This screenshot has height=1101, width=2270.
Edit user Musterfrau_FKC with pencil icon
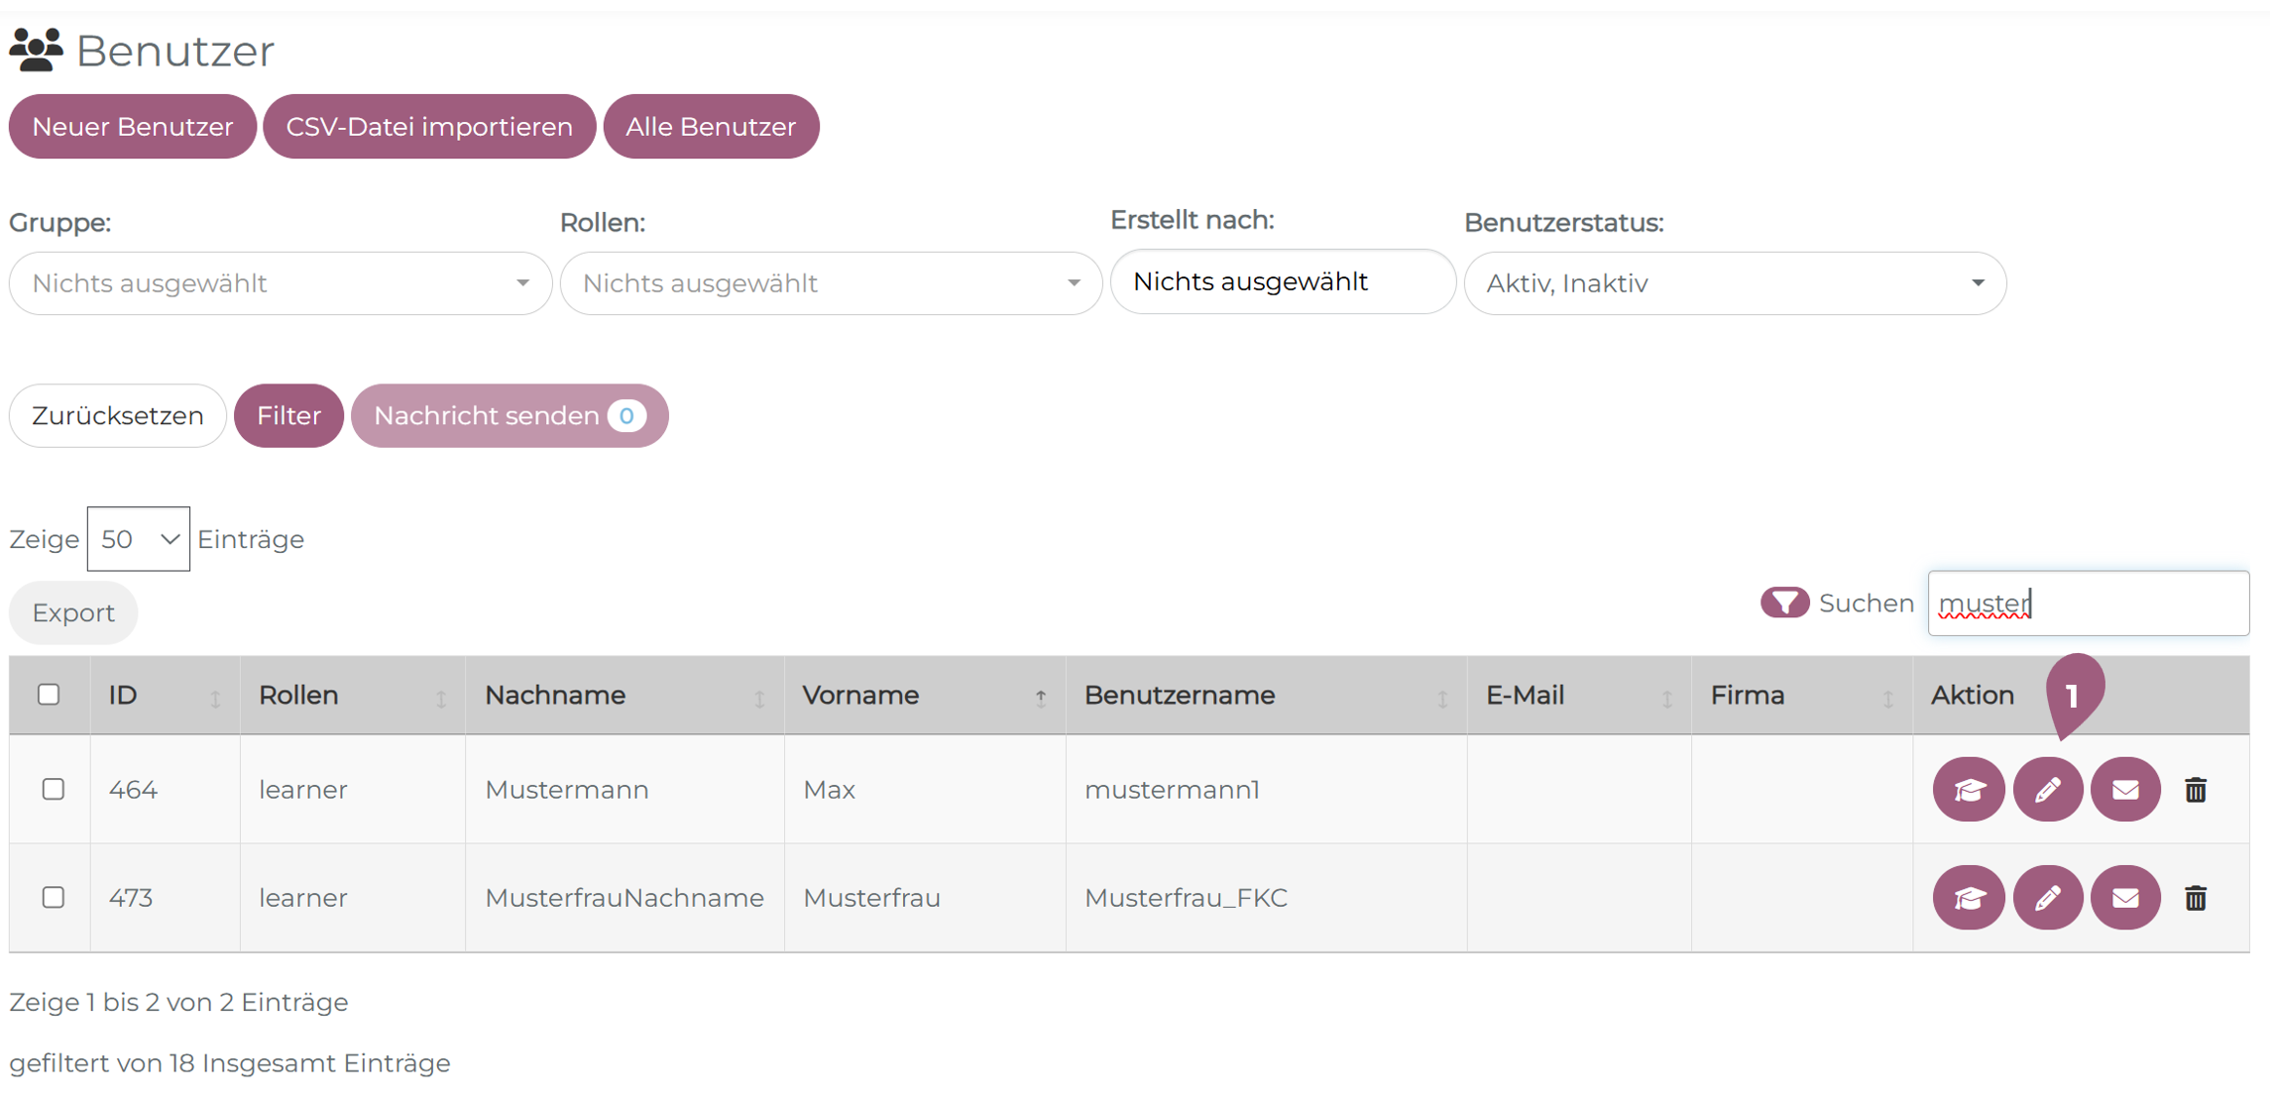[2048, 898]
